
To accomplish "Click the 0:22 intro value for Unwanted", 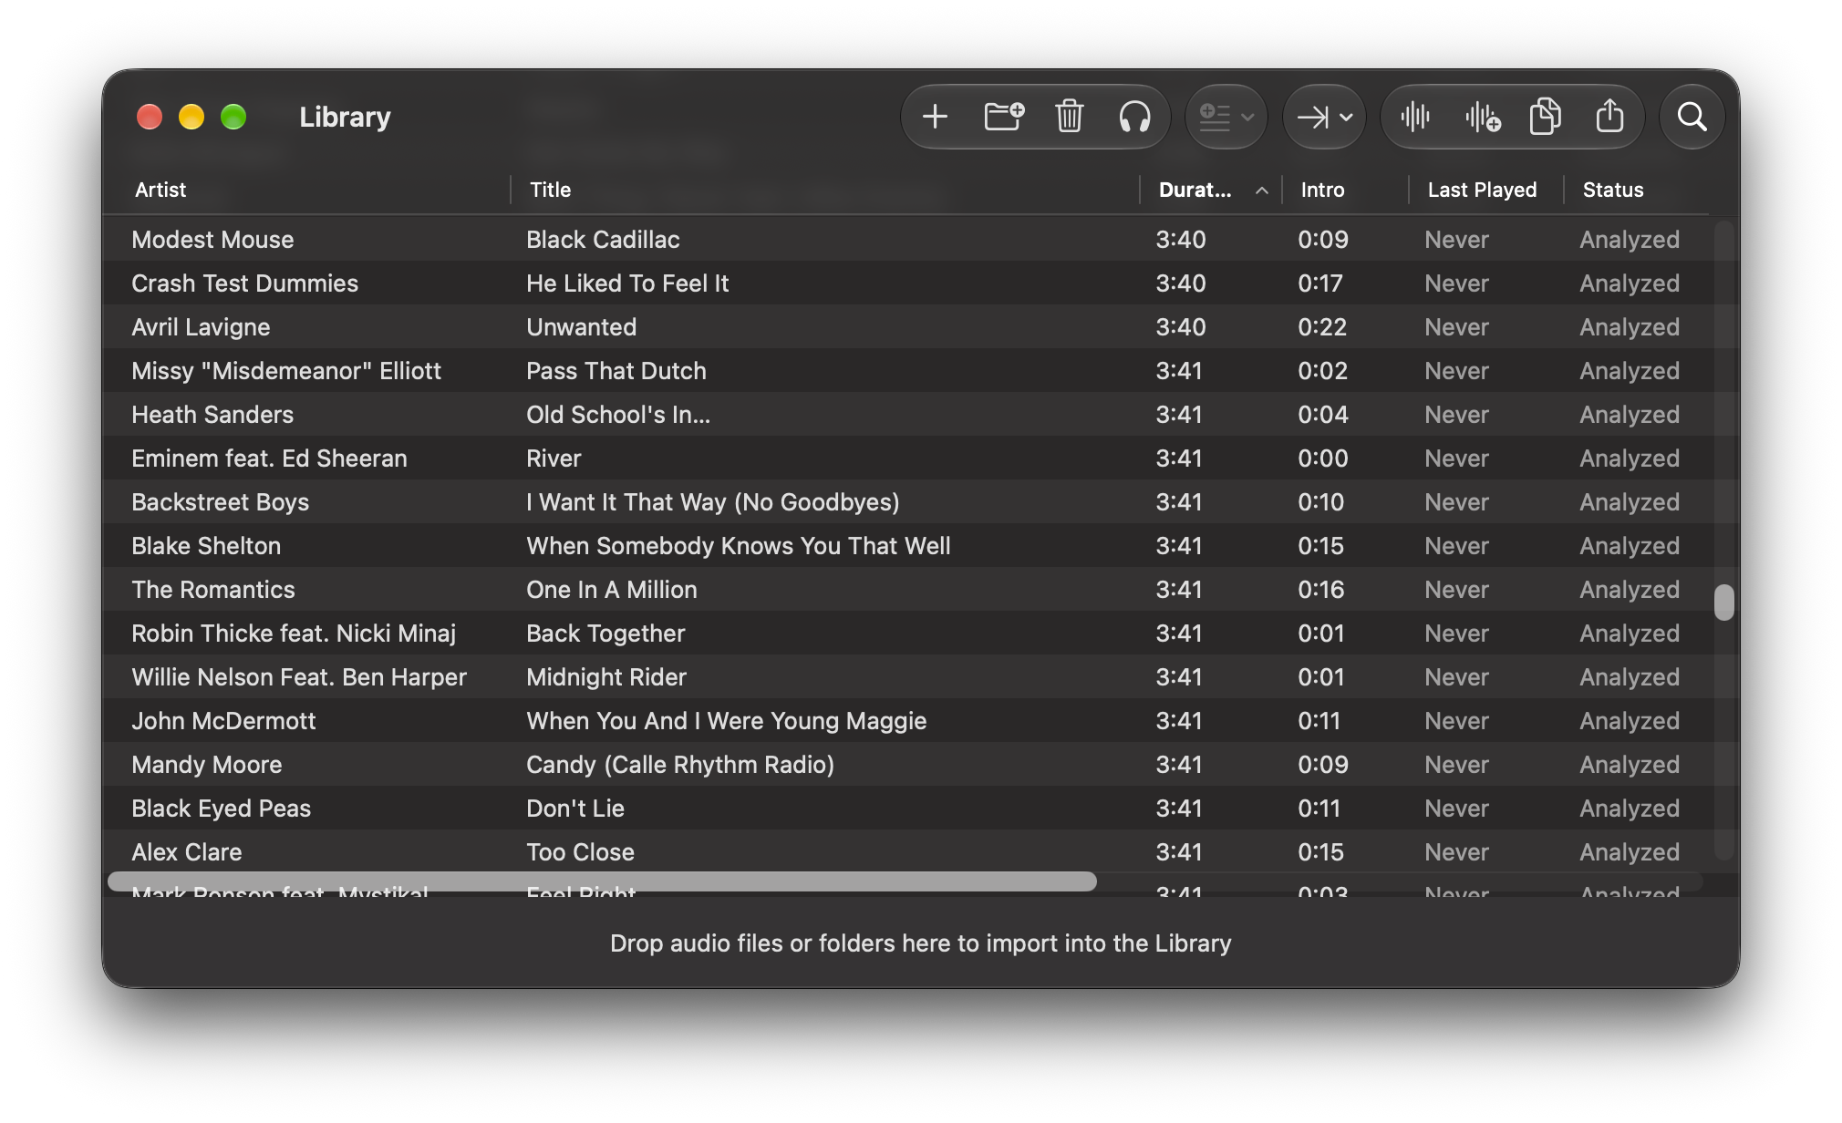I will pos(1322,326).
